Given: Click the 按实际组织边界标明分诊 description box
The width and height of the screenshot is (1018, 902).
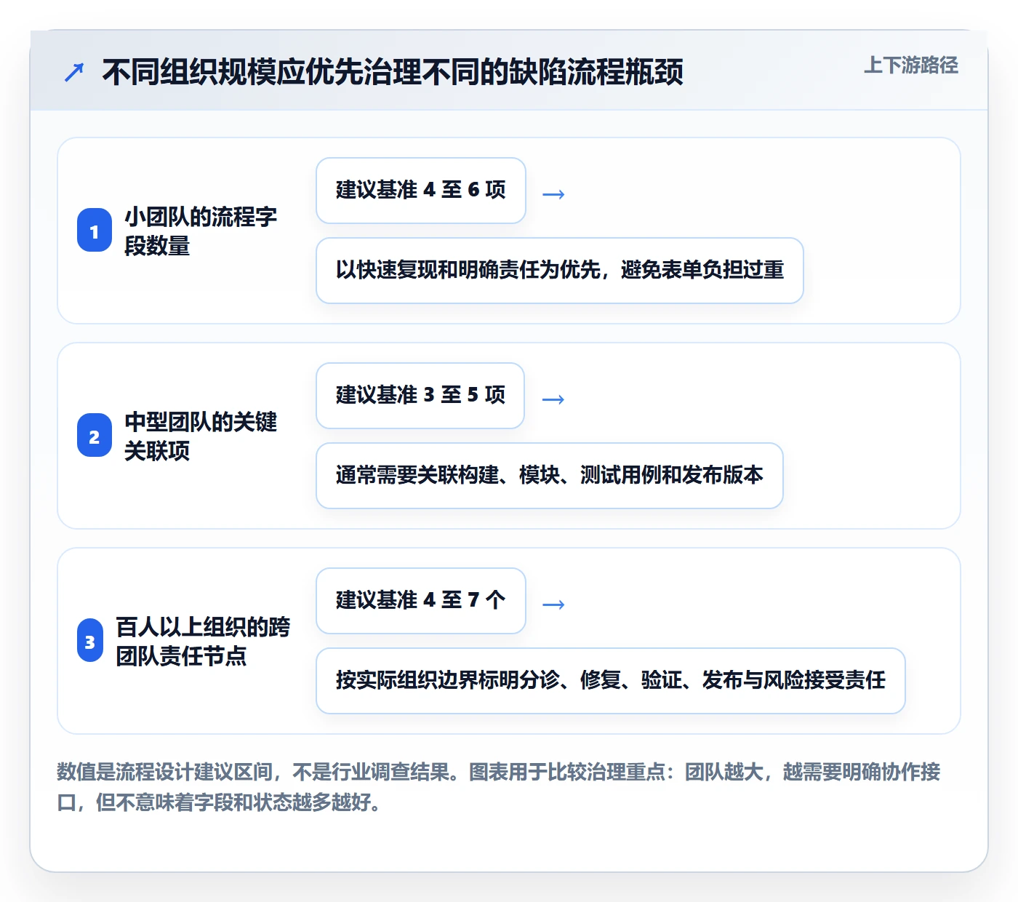Looking at the screenshot, I should pyautogui.click(x=611, y=681).
